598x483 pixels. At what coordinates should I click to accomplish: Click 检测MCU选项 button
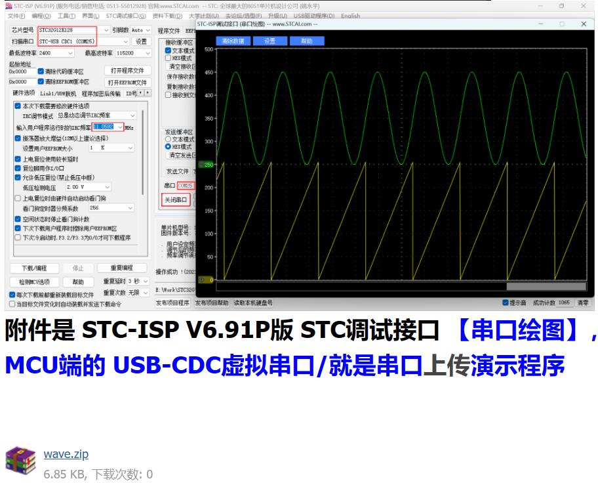pyautogui.click(x=34, y=282)
